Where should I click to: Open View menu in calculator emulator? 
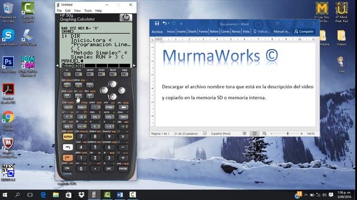coord(78,11)
